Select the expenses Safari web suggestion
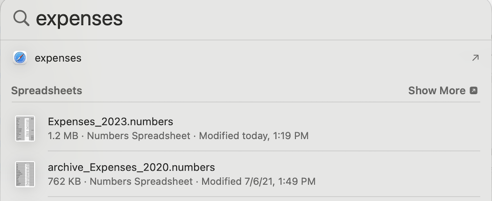492x201 pixels. [x=58, y=58]
